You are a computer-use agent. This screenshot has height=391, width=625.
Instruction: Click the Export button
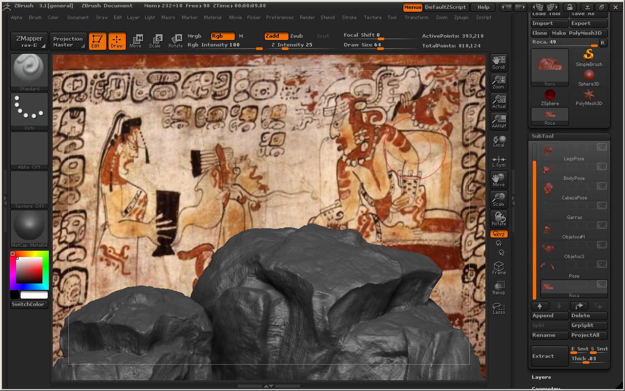click(589, 23)
